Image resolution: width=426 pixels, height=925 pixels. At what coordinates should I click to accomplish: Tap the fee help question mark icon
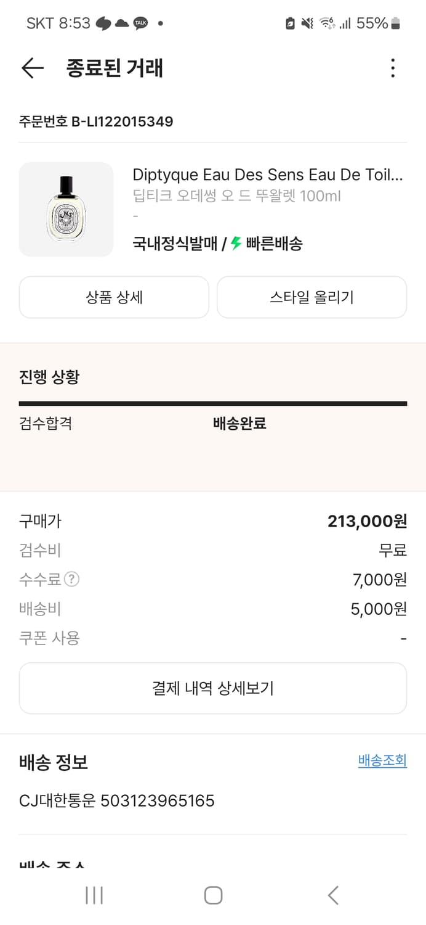point(72,580)
